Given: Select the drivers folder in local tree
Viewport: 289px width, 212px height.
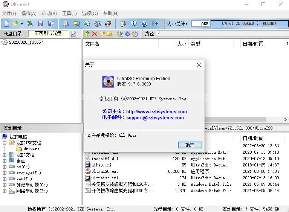Looking at the screenshot, I should point(31,149).
